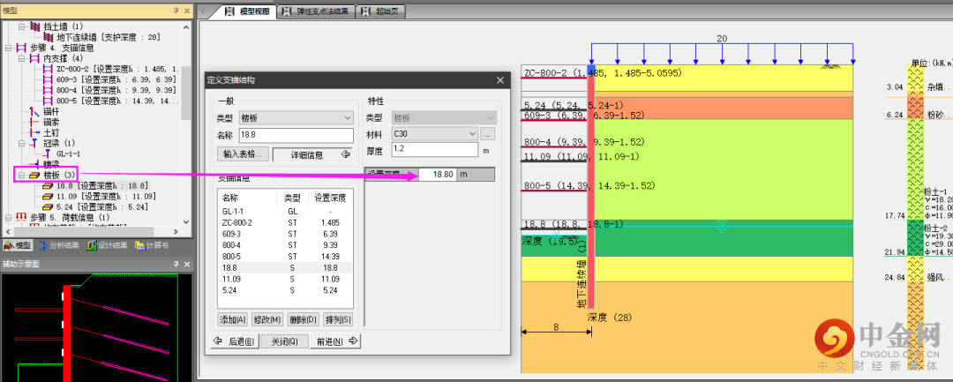Viewport: 953px width, 382px height.
Task: Switch to the 设计结果 panel tab
Action: click(108, 245)
